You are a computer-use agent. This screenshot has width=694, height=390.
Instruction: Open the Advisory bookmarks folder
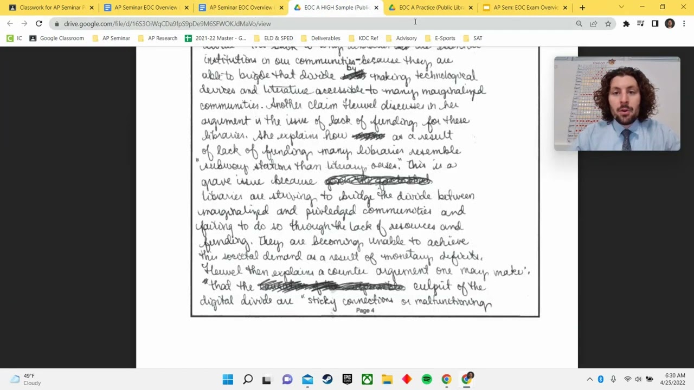[x=401, y=38]
